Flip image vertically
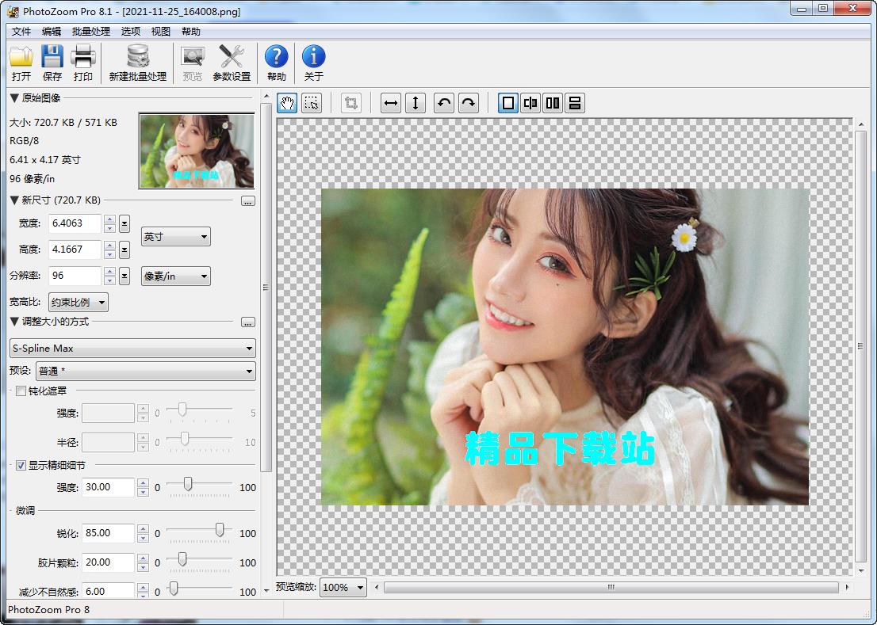Screen dimensions: 877x625 coord(416,103)
